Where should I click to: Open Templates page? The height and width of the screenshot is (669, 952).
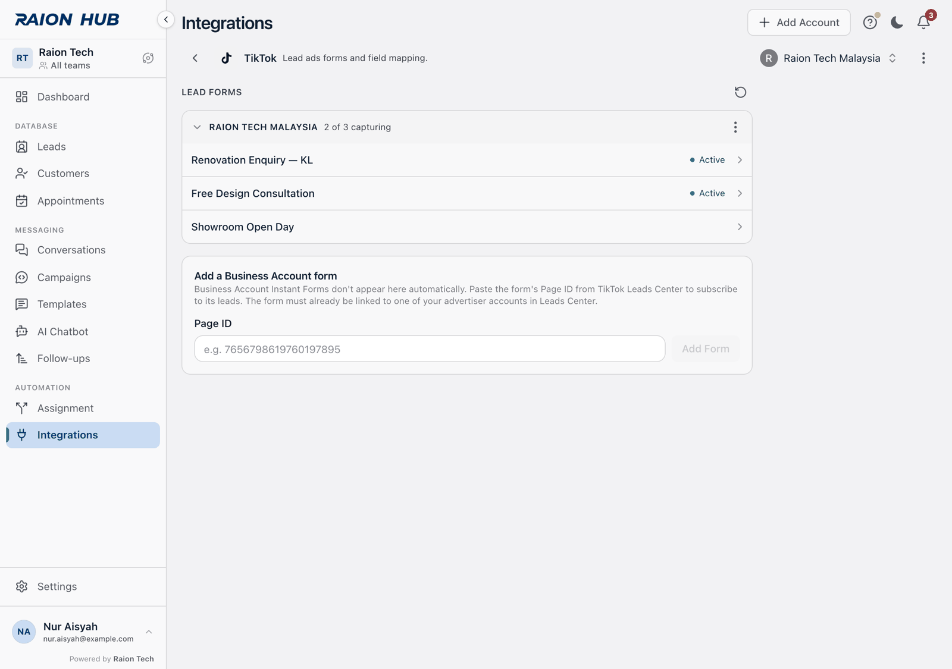83,304
